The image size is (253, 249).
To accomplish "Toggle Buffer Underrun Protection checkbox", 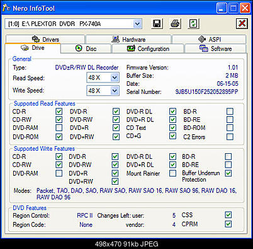I will [x=228, y=173].
